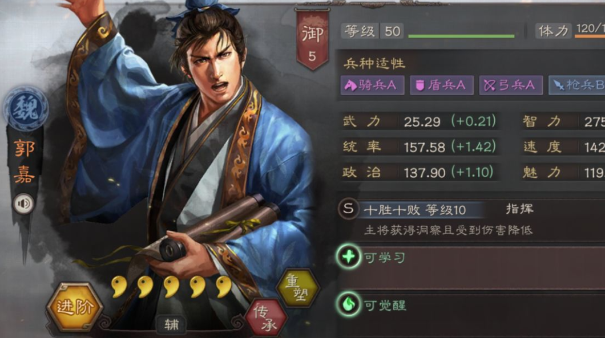Select the 弓兵A archer aptitude tag
This screenshot has height=338, width=605.
(511, 85)
